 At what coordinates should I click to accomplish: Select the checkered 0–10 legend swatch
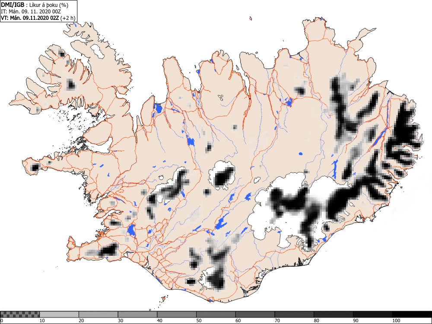pyautogui.click(x=20, y=314)
